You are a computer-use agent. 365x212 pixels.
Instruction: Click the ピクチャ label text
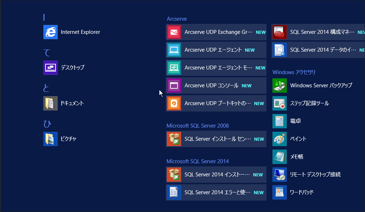[x=68, y=139]
